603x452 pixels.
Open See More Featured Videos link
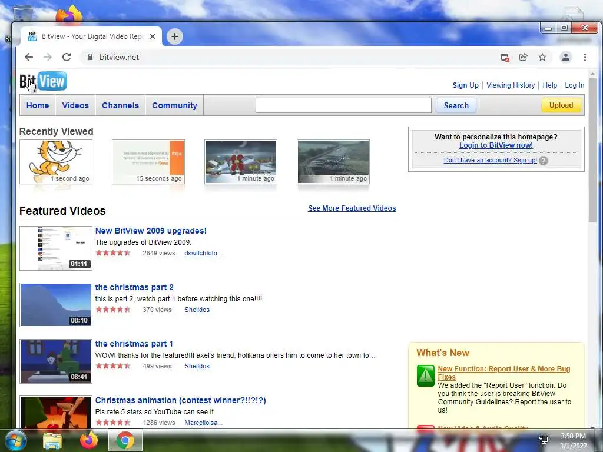352,208
